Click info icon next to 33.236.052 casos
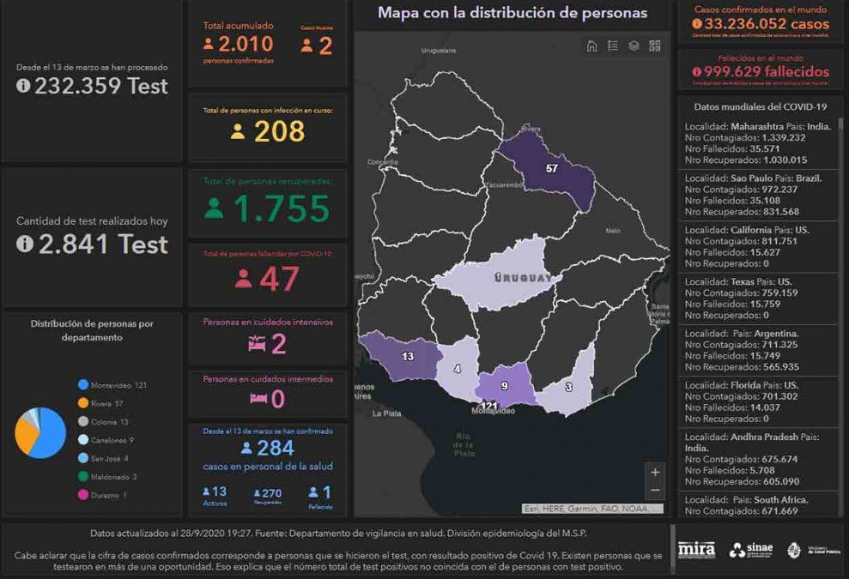Viewport: 849px width, 579px height. pos(696,25)
